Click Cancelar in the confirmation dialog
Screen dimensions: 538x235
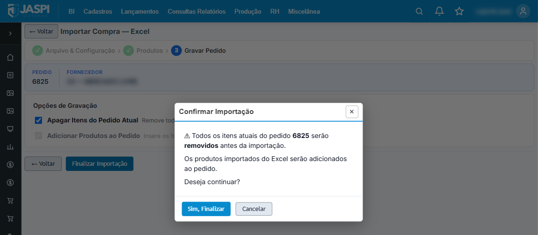point(254,209)
